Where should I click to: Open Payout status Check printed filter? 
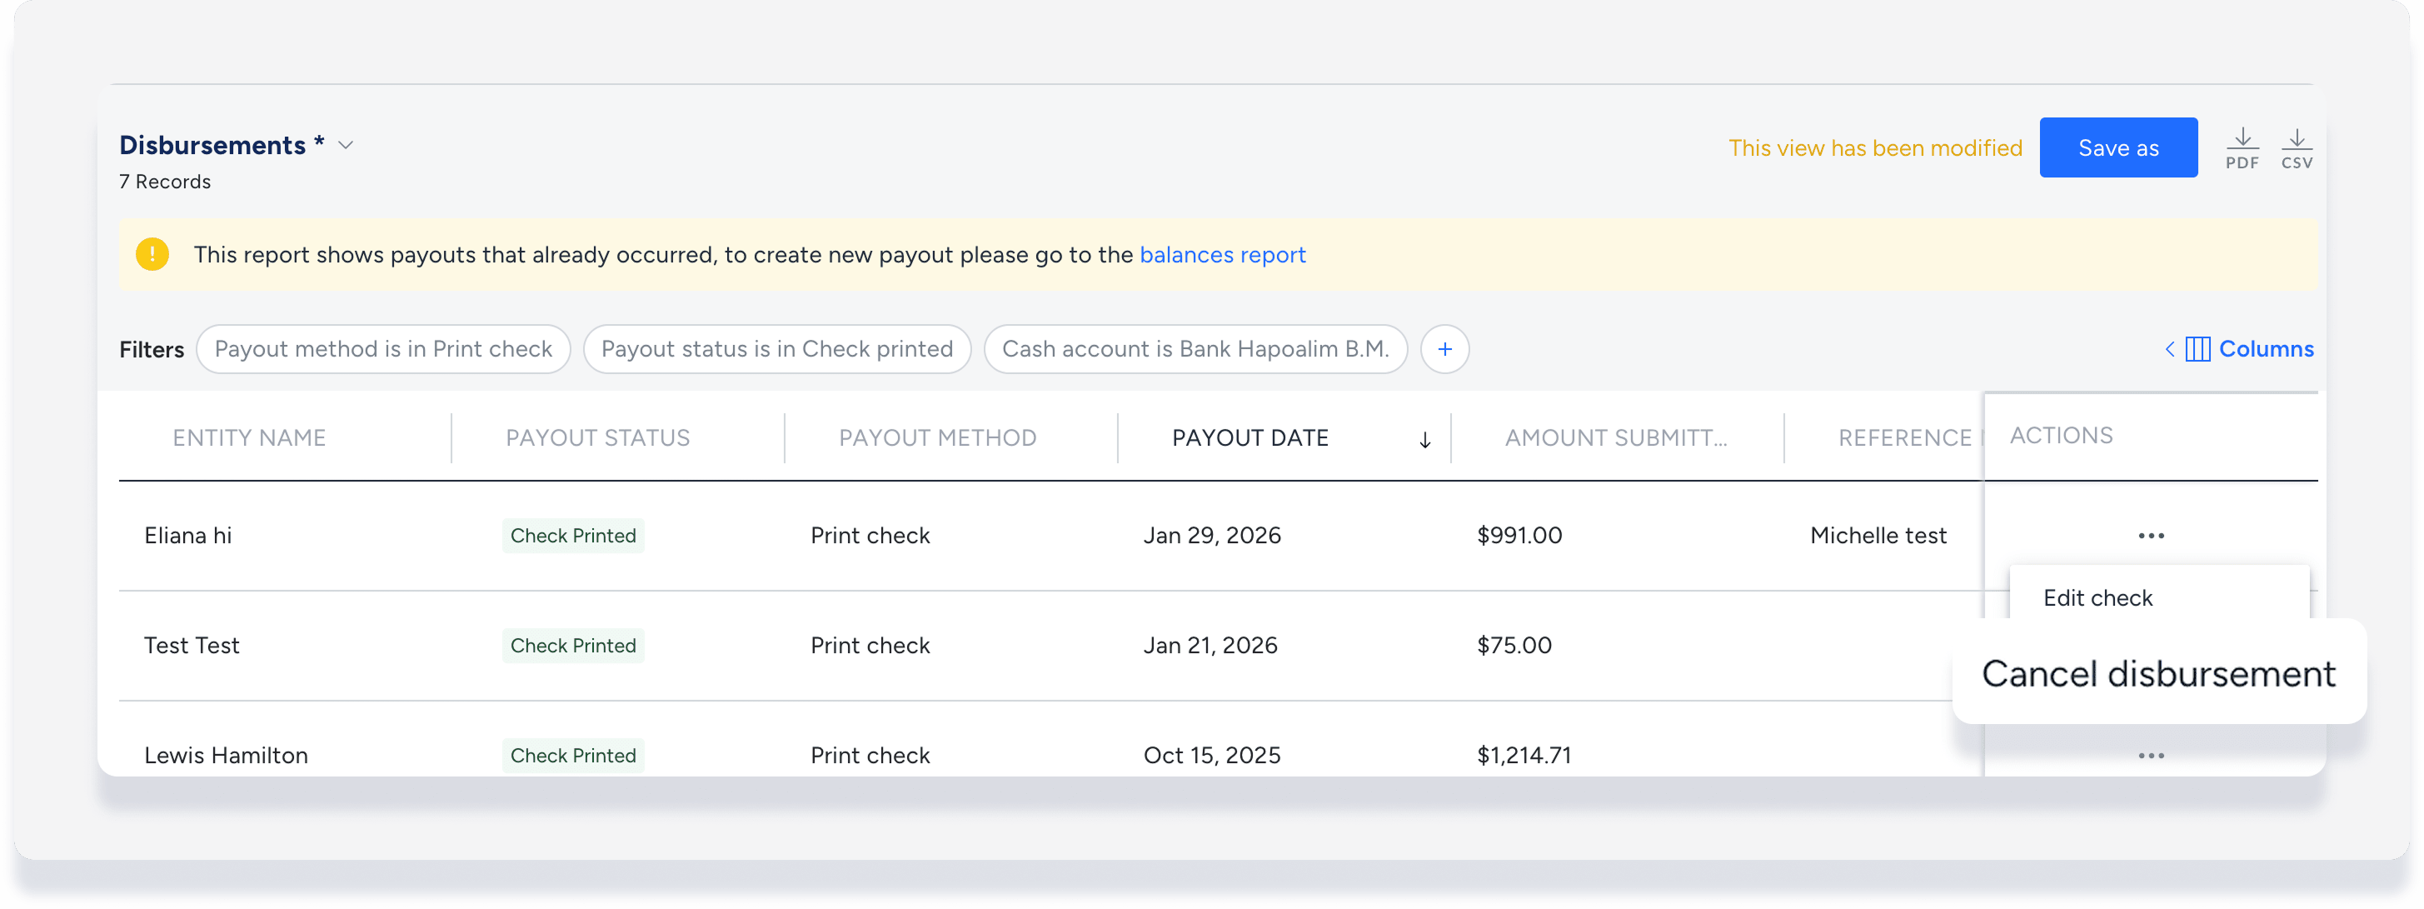776,349
